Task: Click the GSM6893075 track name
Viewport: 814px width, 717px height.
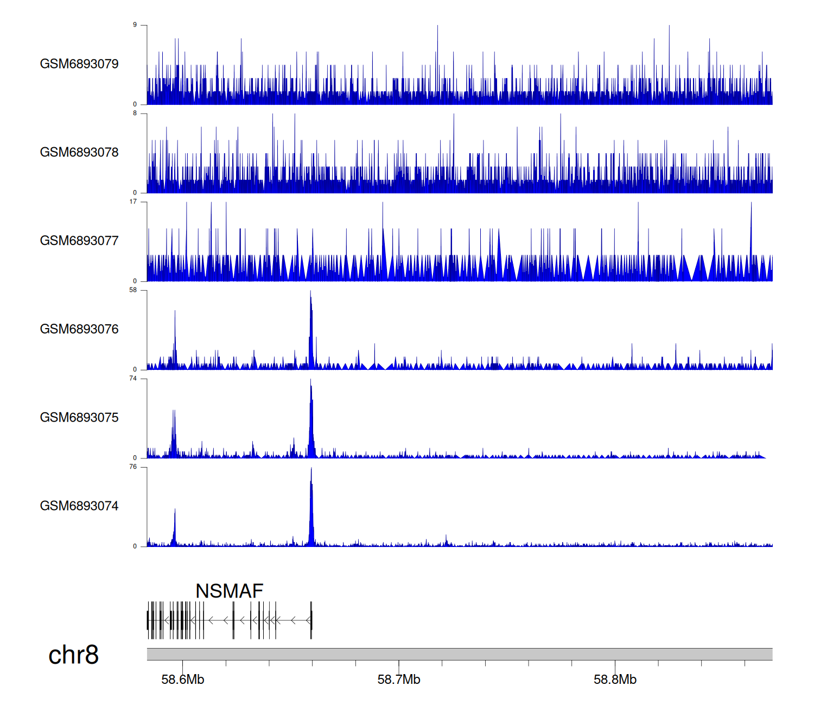Action: 79,418
